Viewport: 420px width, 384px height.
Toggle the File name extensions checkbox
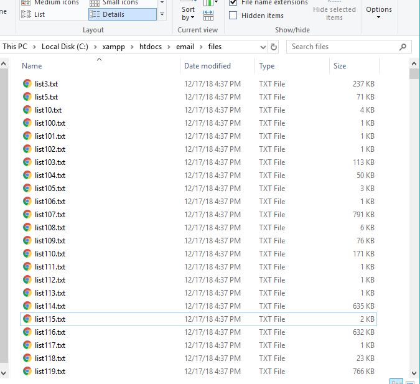(x=233, y=2)
